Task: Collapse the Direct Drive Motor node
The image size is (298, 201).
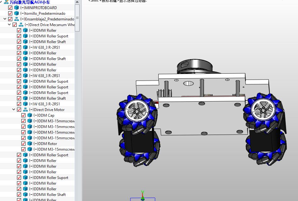Action: point(14,109)
